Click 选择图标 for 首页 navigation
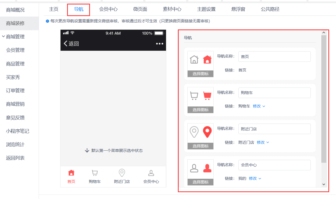Image resolution: width=336 pixels, height=199 pixels. click(x=200, y=74)
